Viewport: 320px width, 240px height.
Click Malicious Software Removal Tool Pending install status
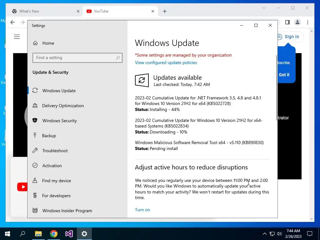(x=156, y=148)
